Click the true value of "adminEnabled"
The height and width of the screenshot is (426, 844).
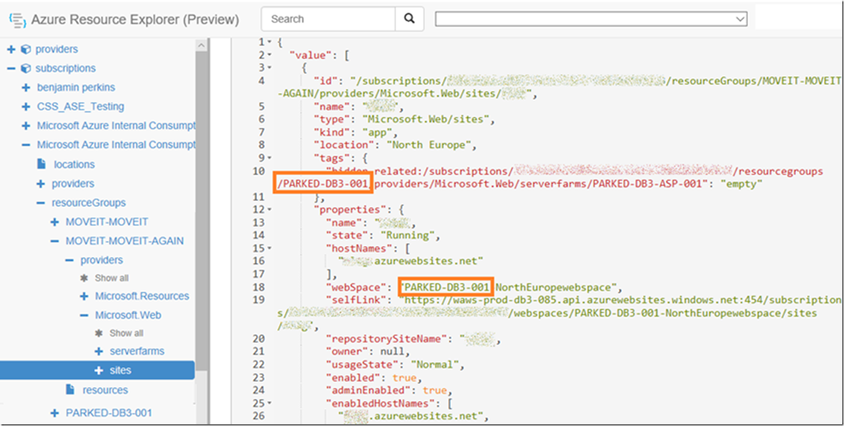pyautogui.click(x=434, y=390)
